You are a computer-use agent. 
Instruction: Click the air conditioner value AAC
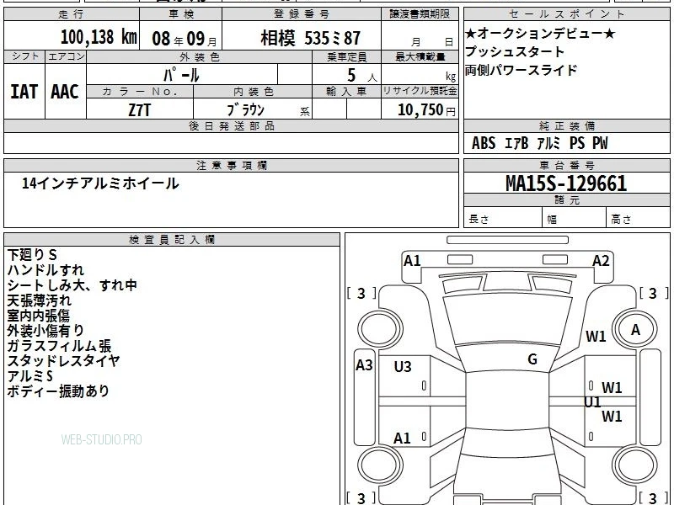(65, 92)
